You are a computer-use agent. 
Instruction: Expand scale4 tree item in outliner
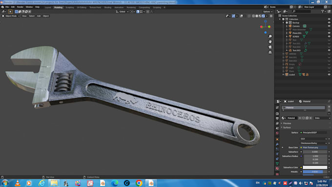point(283,75)
